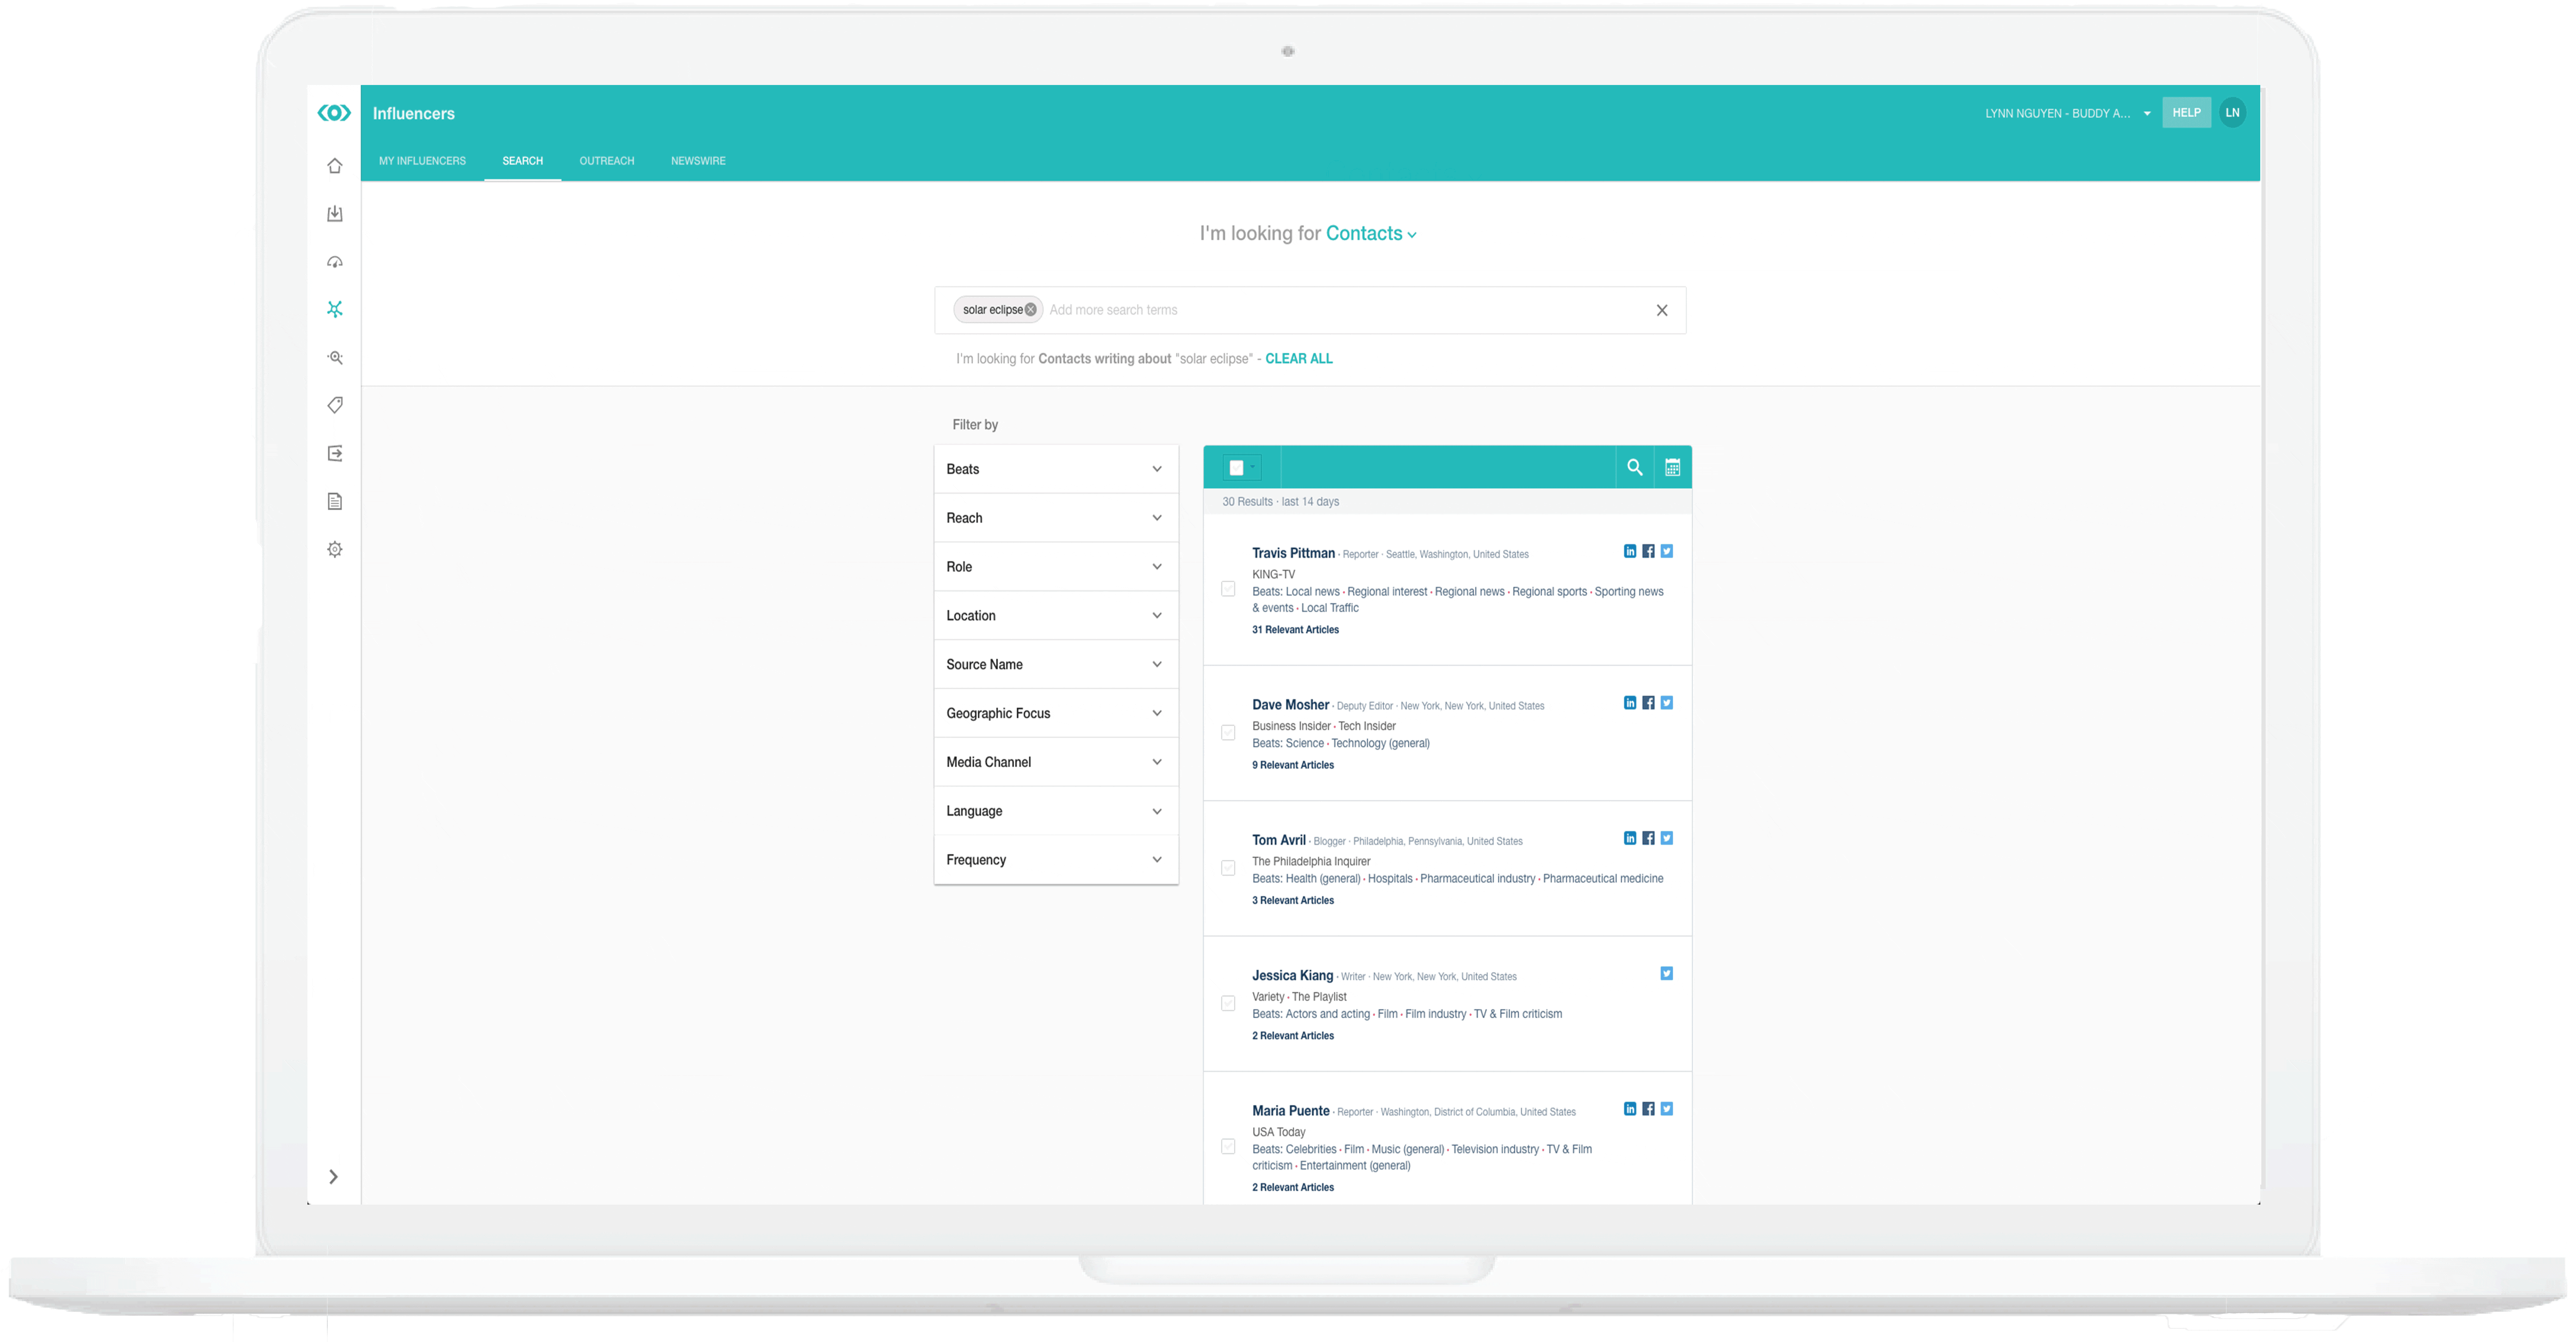Open Tom Avril's Twitter icon
The height and width of the screenshot is (1342, 2576).
[x=1666, y=838]
